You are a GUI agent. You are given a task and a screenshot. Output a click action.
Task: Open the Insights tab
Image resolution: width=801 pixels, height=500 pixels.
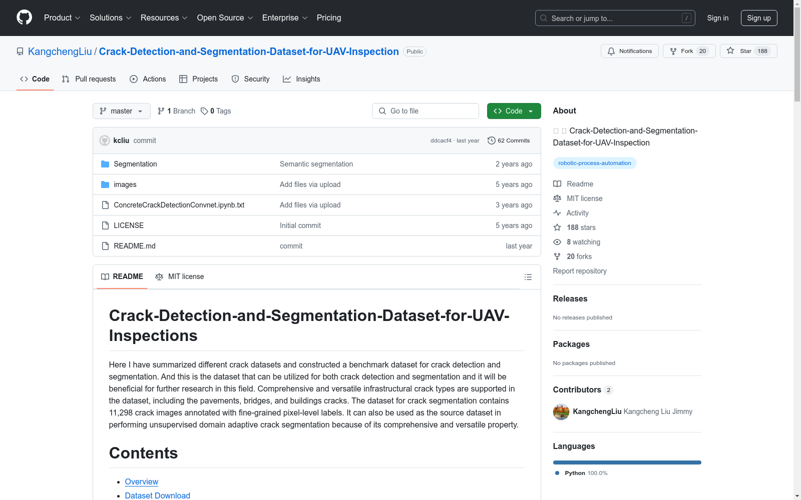click(301, 79)
